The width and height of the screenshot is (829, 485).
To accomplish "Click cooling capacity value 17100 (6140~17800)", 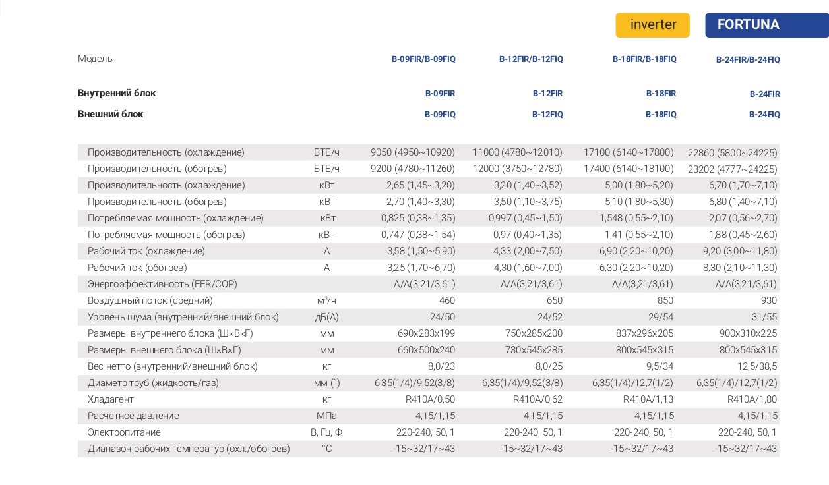I will pyautogui.click(x=629, y=152).
